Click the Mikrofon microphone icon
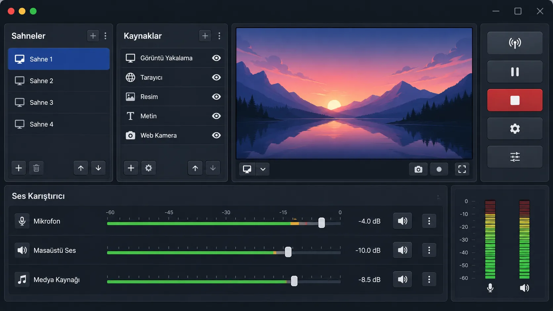 [22, 221]
